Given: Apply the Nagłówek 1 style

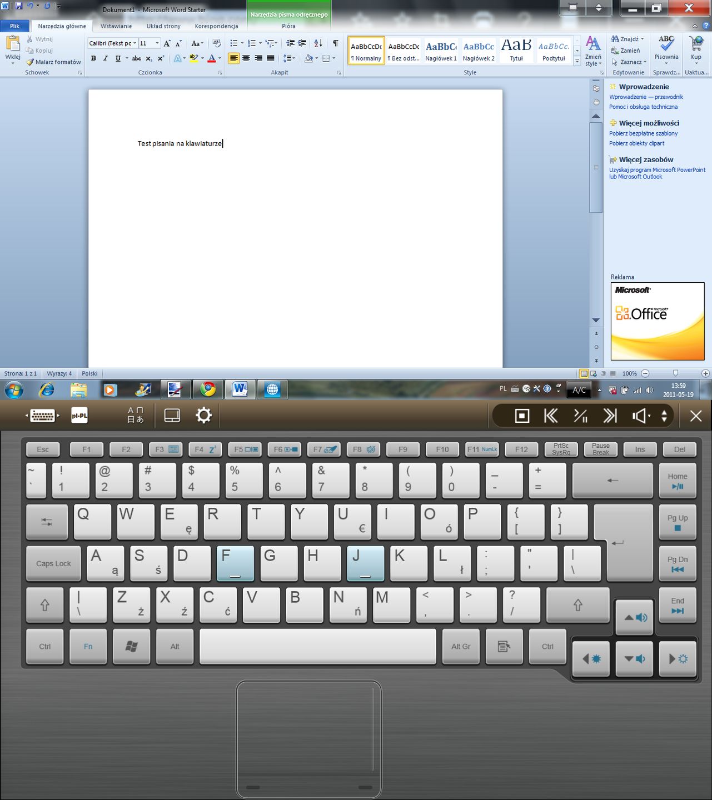Looking at the screenshot, I should tap(441, 51).
